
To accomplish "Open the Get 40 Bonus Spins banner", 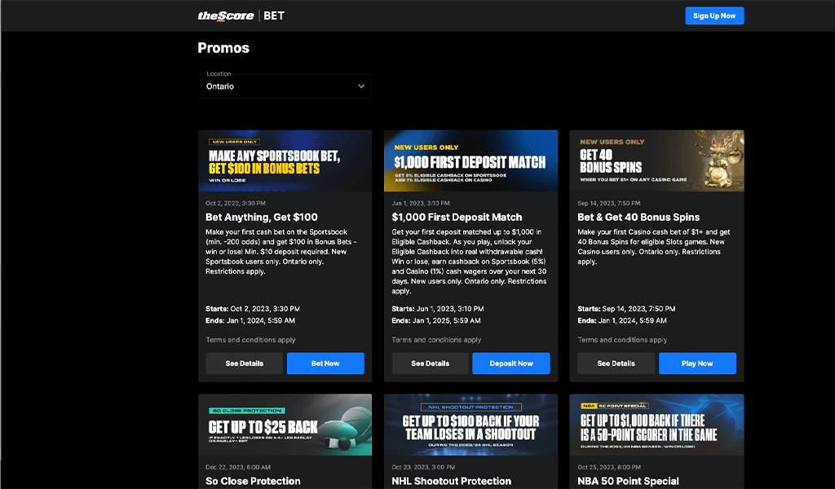I will pyautogui.click(x=656, y=161).
